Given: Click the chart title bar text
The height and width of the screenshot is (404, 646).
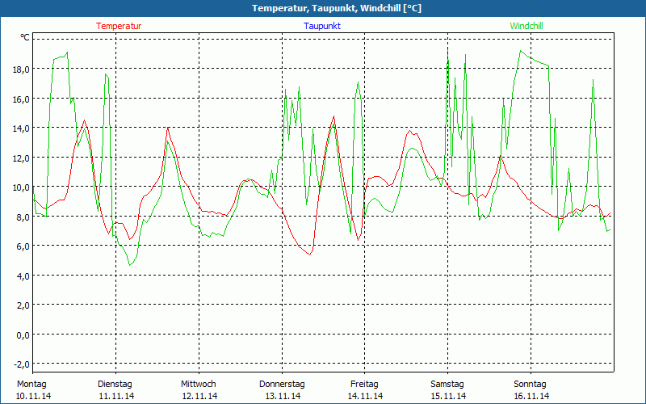Looking at the screenshot, I should pyautogui.click(x=323, y=8).
